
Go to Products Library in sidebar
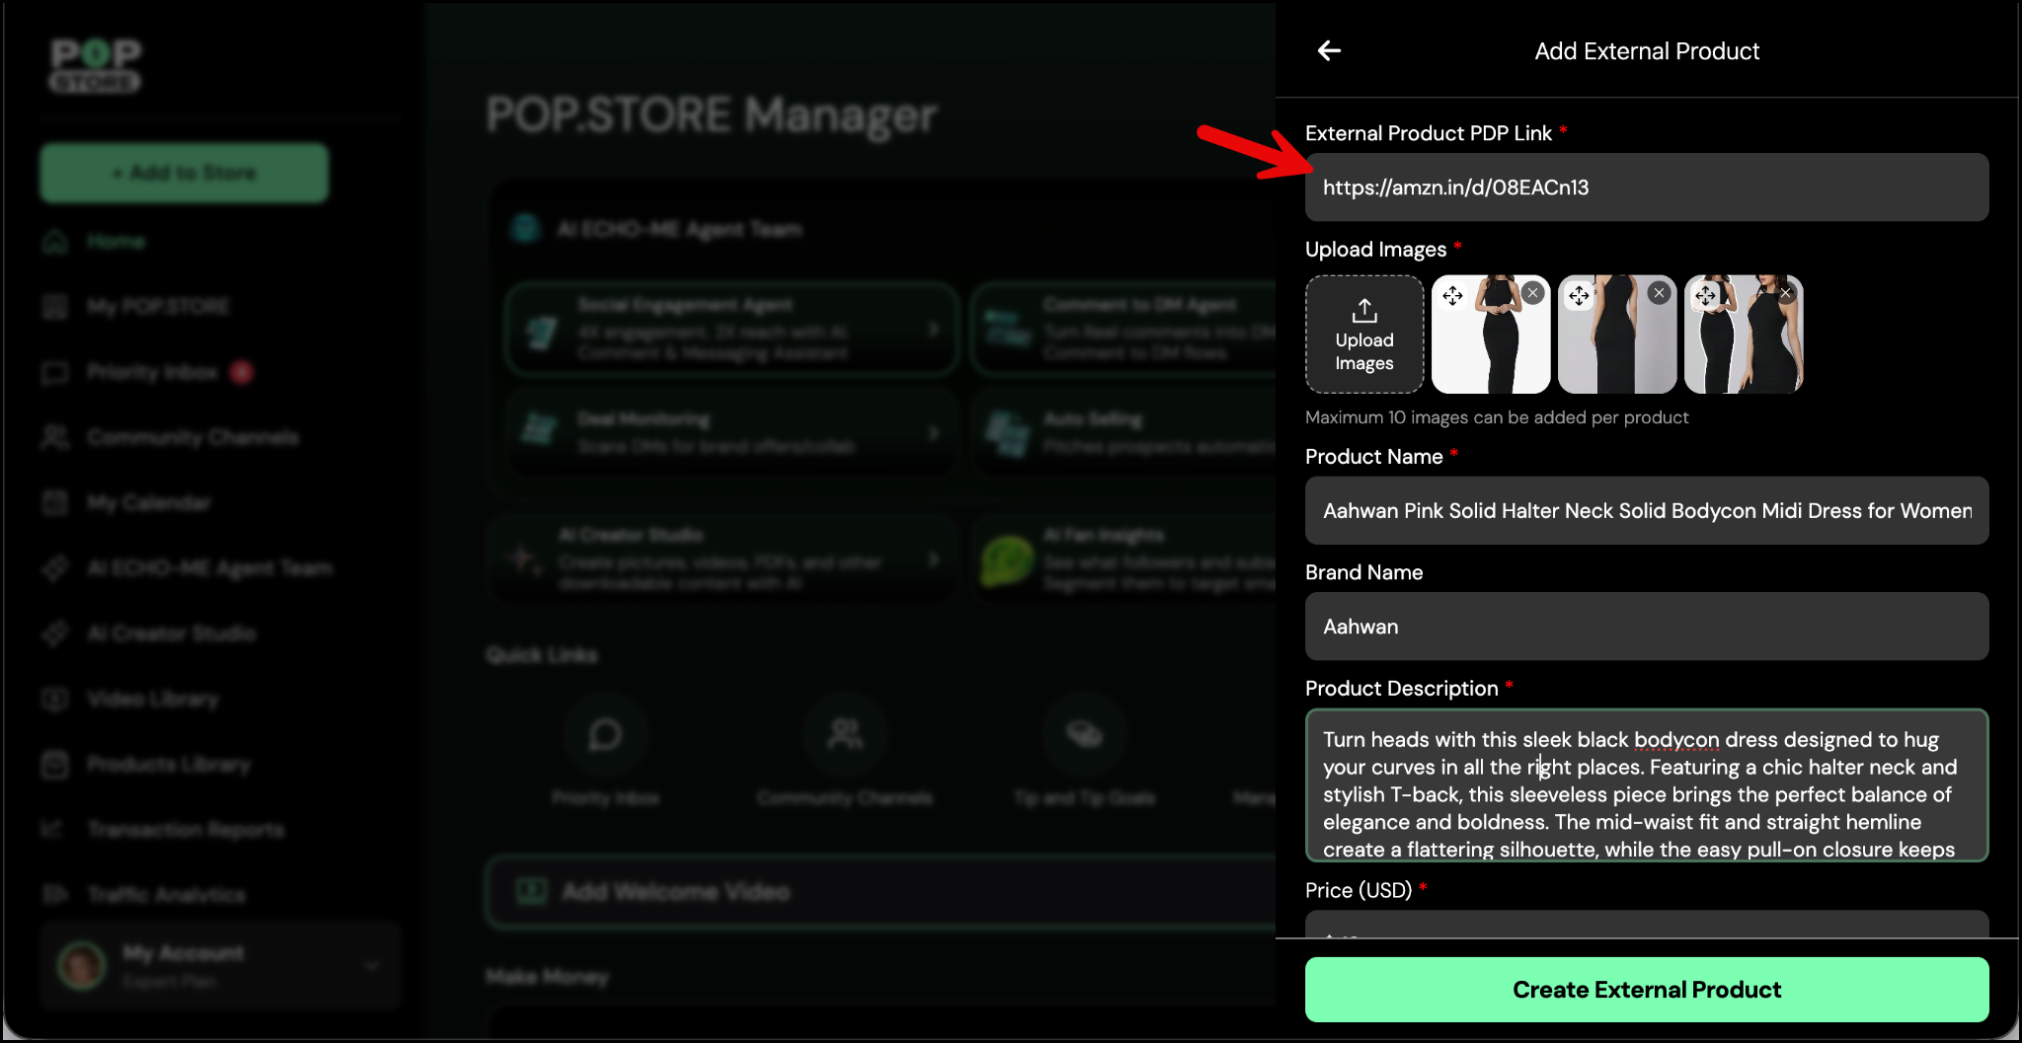pyautogui.click(x=168, y=765)
